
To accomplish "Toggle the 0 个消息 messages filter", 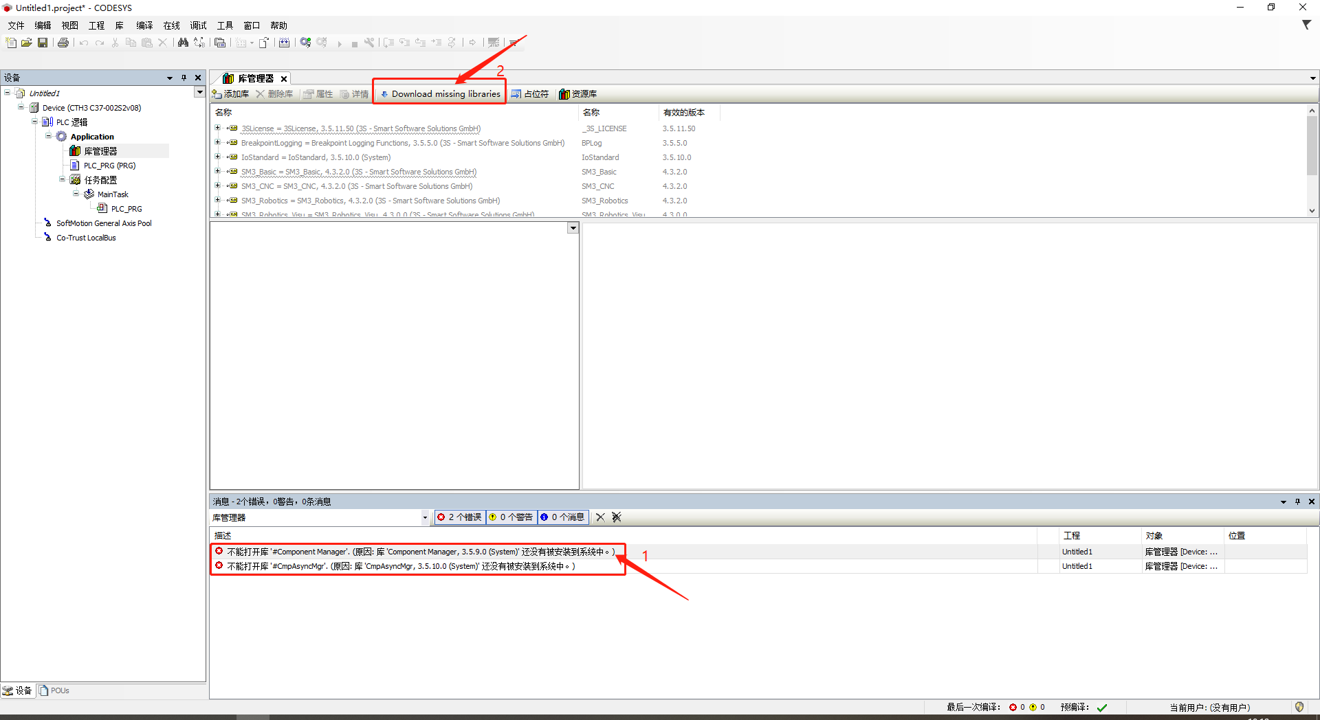I will coord(563,517).
